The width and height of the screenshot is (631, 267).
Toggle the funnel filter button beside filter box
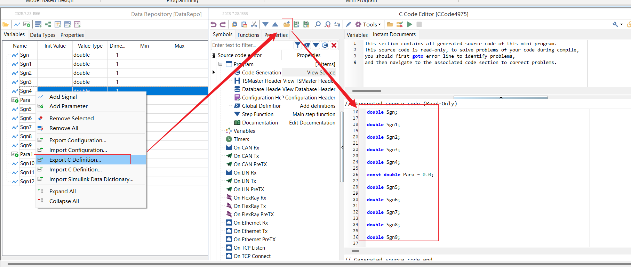298,45
